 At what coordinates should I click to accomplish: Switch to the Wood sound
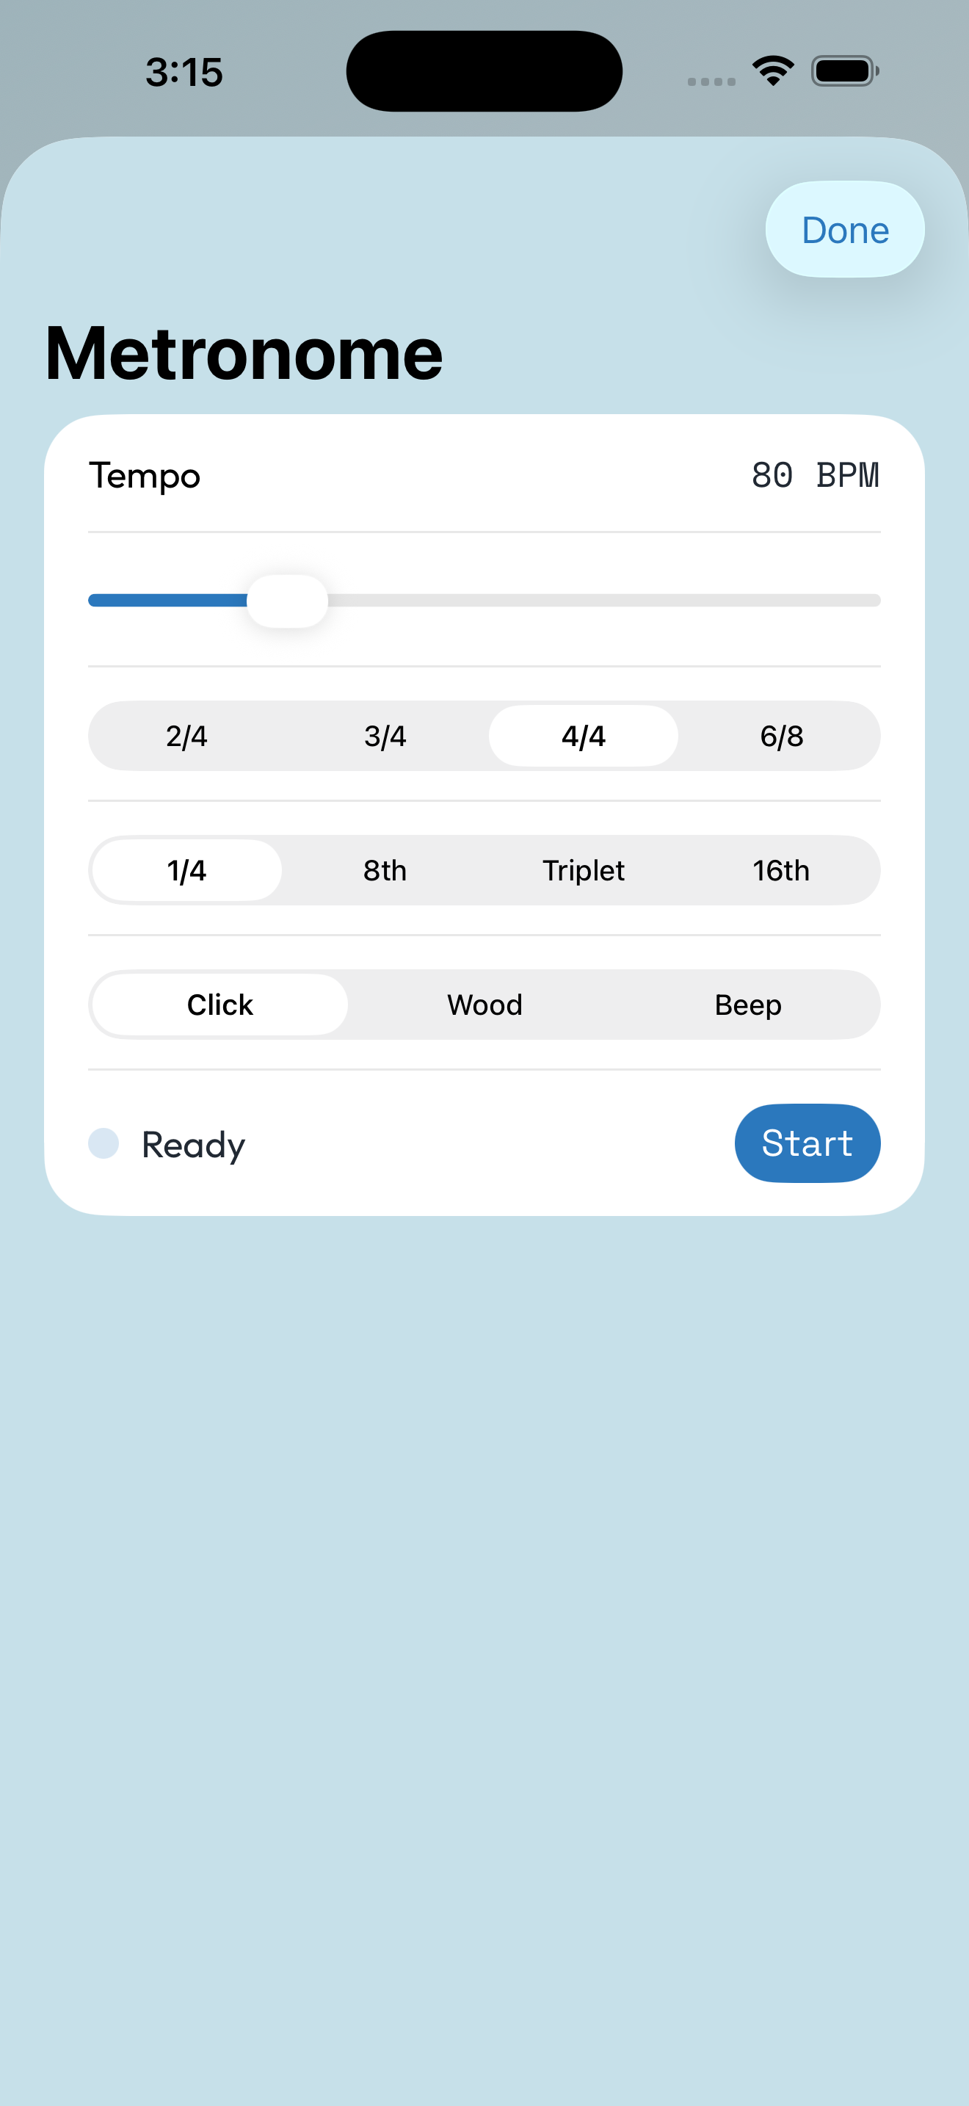484,1004
